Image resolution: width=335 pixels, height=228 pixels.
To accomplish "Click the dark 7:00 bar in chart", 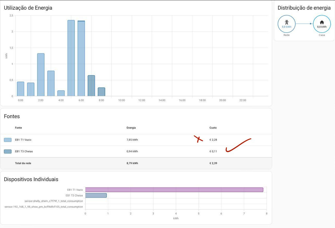I will 91,86.
